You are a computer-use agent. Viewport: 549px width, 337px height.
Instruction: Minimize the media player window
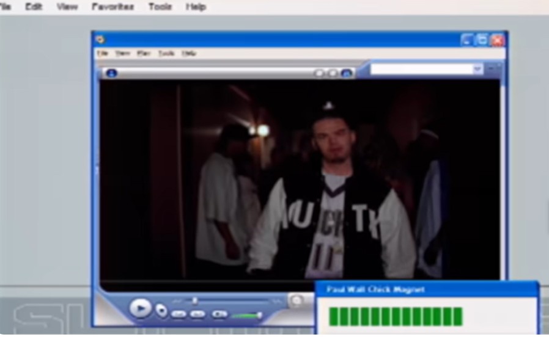(466, 40)
